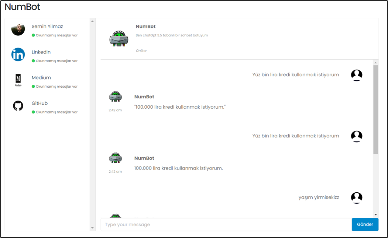The image size is (388, 238).
Task: Open the GitHub octocat icon
Action: [x=18, y=106]
